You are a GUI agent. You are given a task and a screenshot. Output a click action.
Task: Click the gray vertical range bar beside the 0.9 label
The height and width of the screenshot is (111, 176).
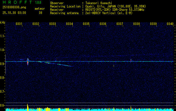pos(5,64)
